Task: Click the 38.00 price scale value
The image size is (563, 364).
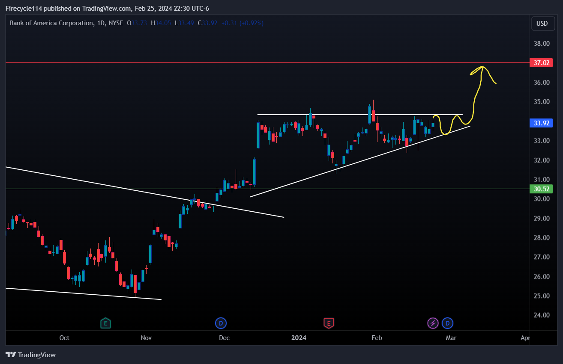Action: pos(542,44)
